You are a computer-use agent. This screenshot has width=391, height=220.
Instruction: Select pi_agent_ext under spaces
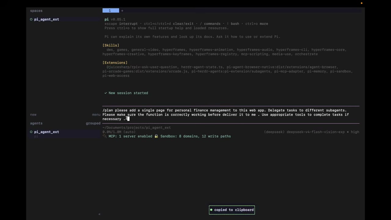[x=46, y=19]
